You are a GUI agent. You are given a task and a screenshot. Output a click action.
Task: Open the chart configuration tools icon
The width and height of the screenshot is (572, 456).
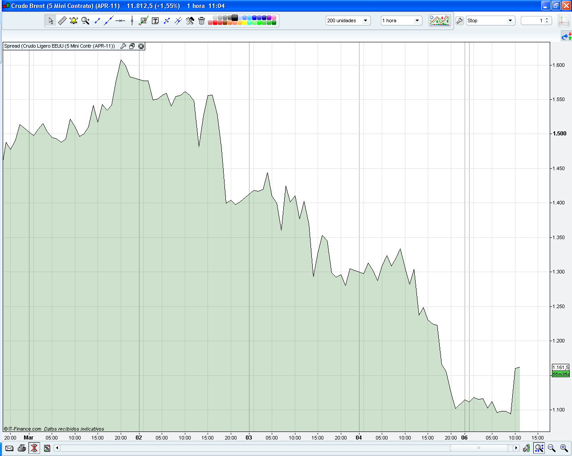[190, 20]
